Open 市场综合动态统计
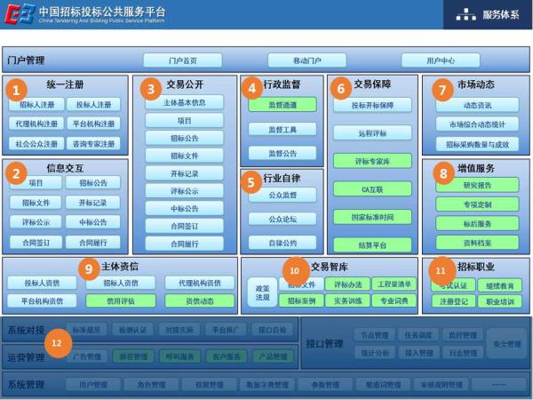The width and height of the screenshot is (533, 400). pyautogui.click(x=477, y=124)
